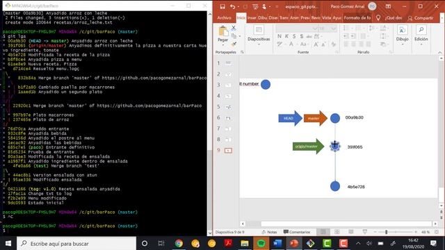Open the Dibujo drawing tools group
The height and width of the screenshot is (250, 445).
402,35
